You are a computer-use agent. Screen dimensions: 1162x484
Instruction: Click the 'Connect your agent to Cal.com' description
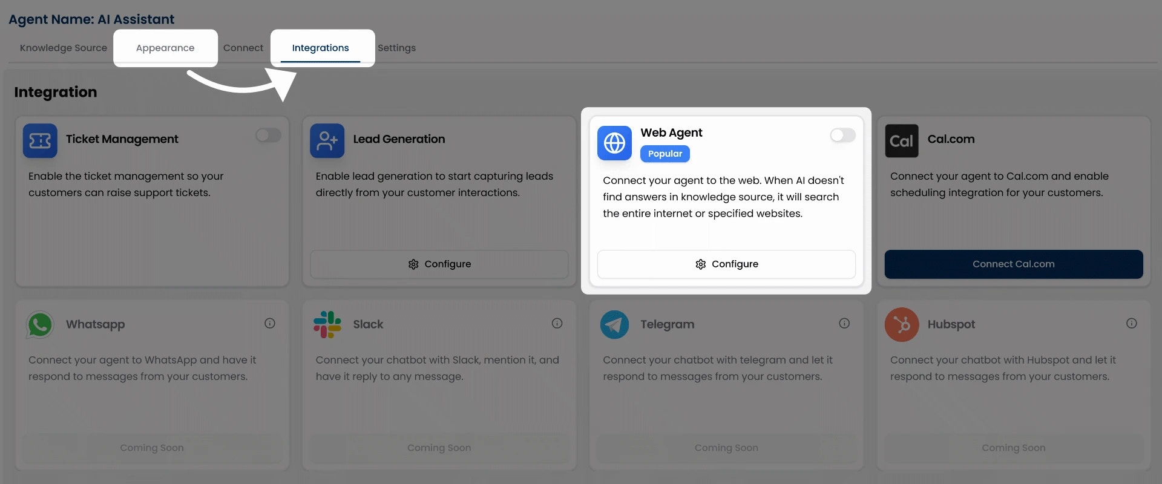[999, 185]
